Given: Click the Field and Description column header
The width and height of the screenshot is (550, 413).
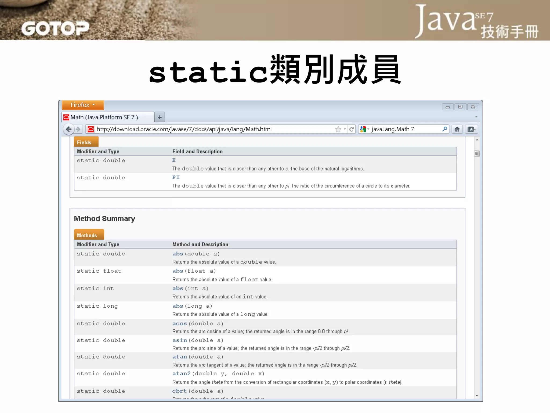Looking at the screenshot, I should click(197, 151).
